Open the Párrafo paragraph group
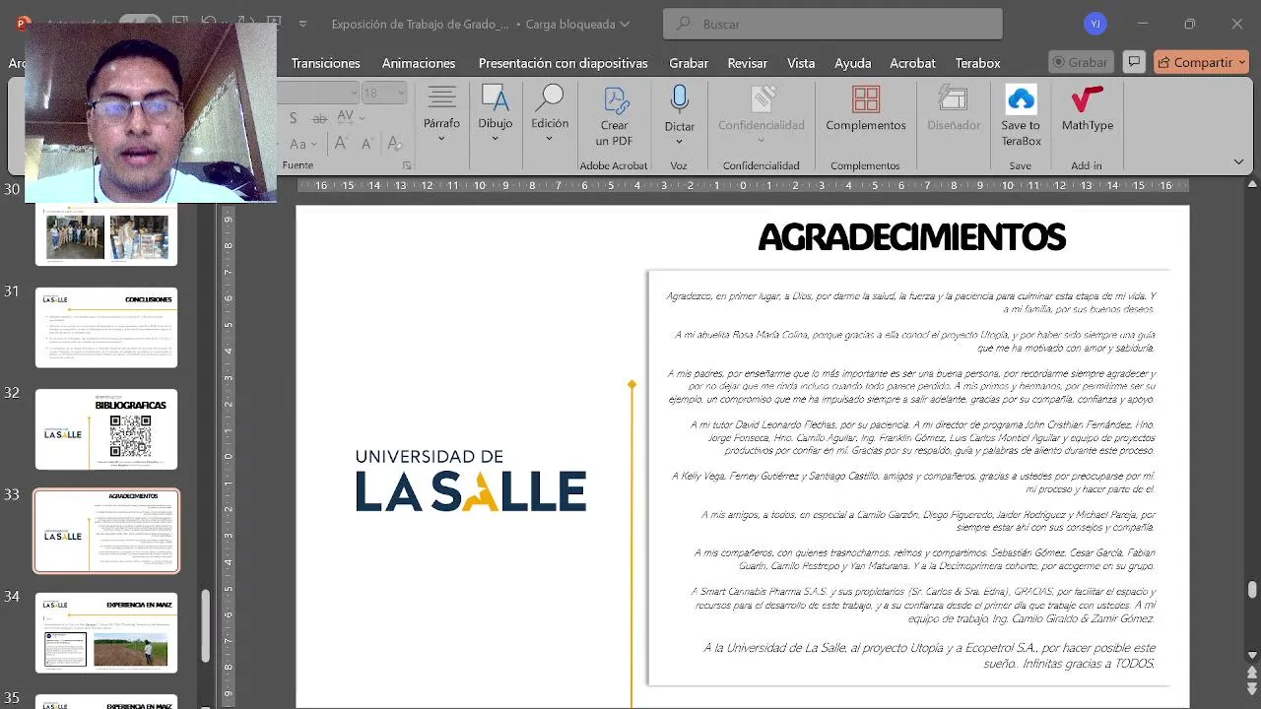This screenshot has height=709, width=1261. point(441,113)
